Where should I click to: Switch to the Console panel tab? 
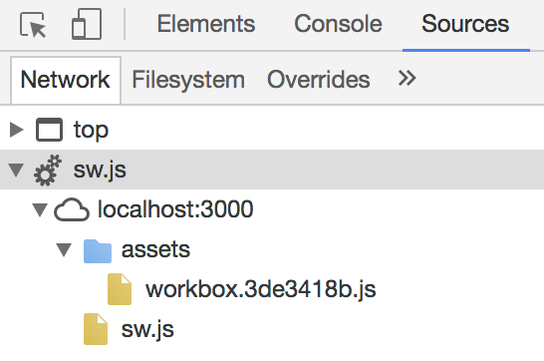pos(339,24)
